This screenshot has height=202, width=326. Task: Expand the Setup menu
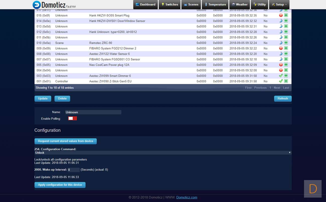pyautogui.click(x=279, y=5)
